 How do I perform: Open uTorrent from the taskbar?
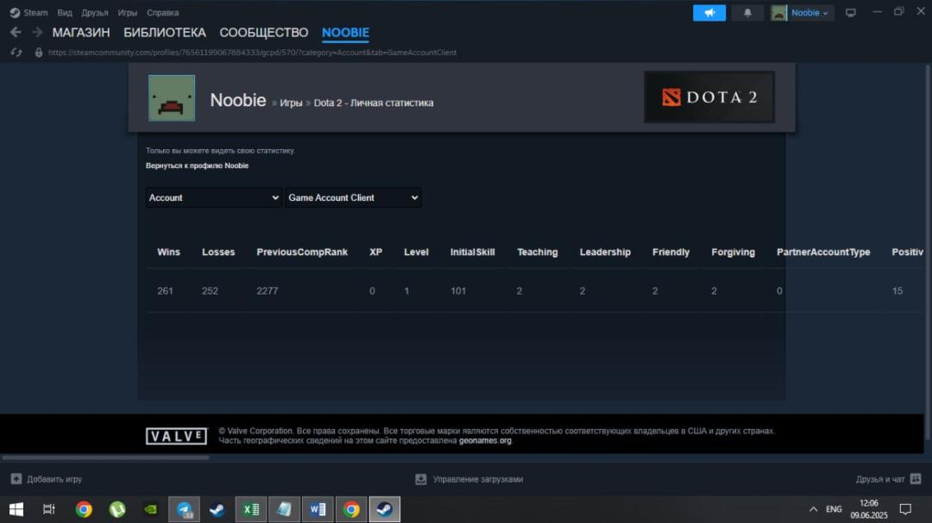[x=117, y=508]
